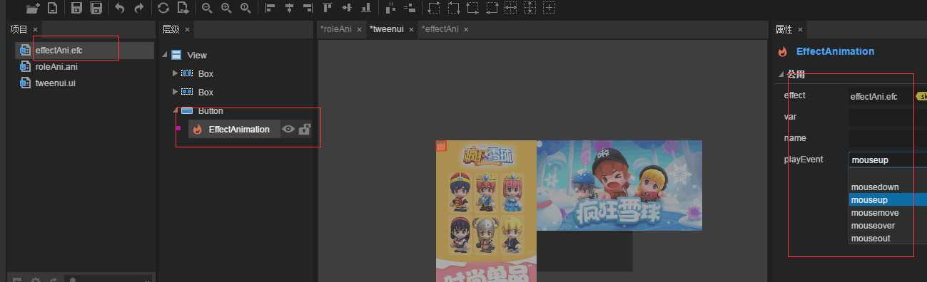This screenshot has height=282, width=927.
Task: Zoom out the canvas
Action: [x=207, y=9]
